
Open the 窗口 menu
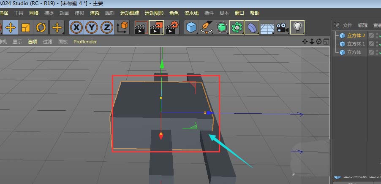[x=239, y=13]
